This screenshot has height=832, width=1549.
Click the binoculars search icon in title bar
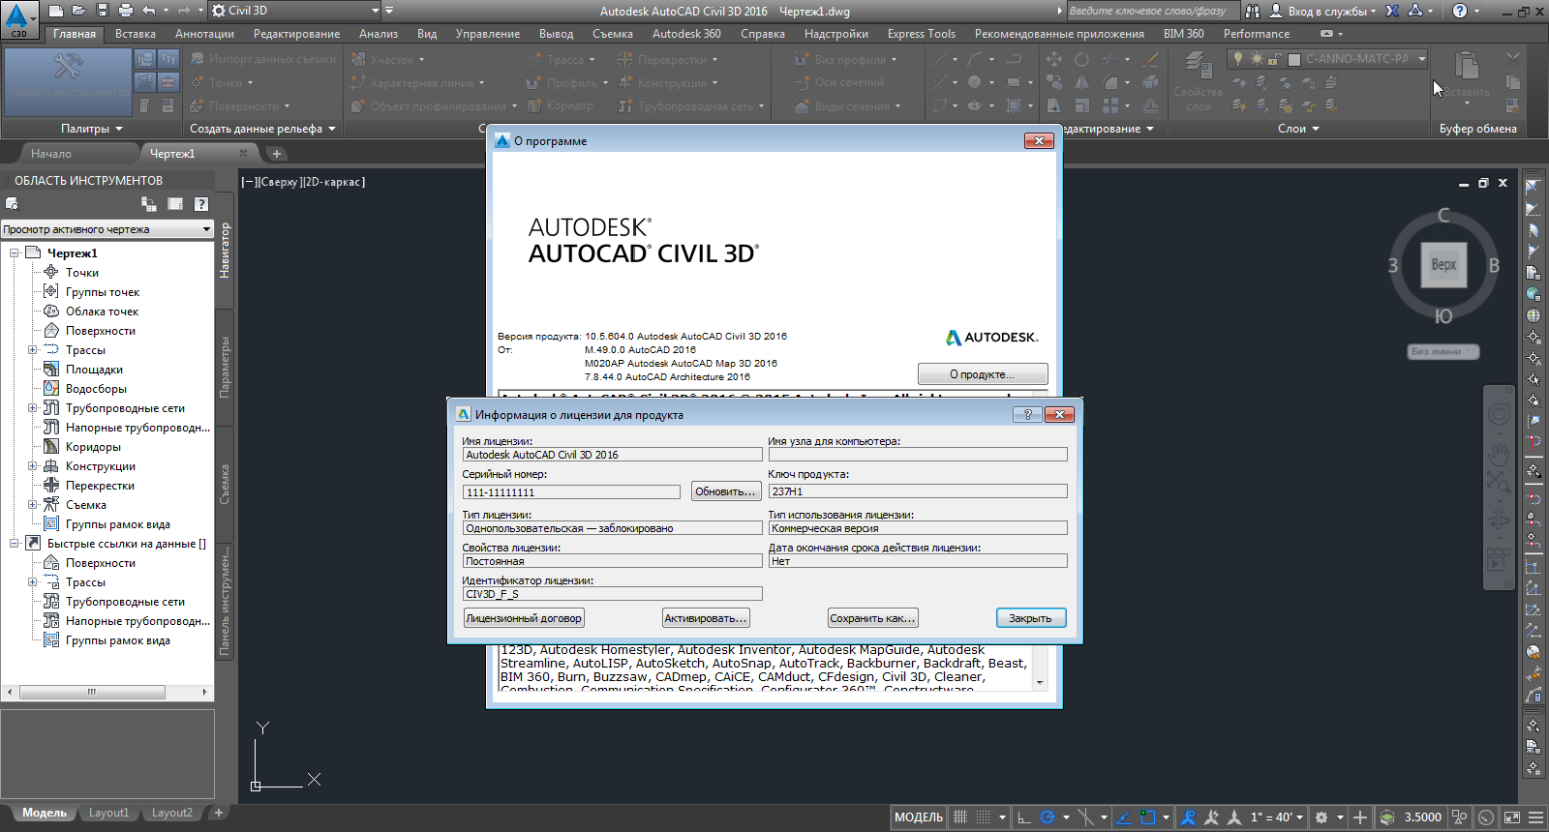click(x=1253, y=11)
